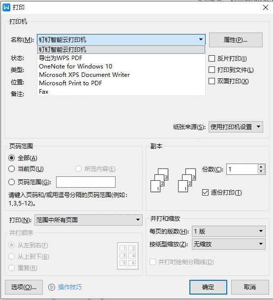Open the 按纸型缩放 scaling dropdown

(229, 244)
